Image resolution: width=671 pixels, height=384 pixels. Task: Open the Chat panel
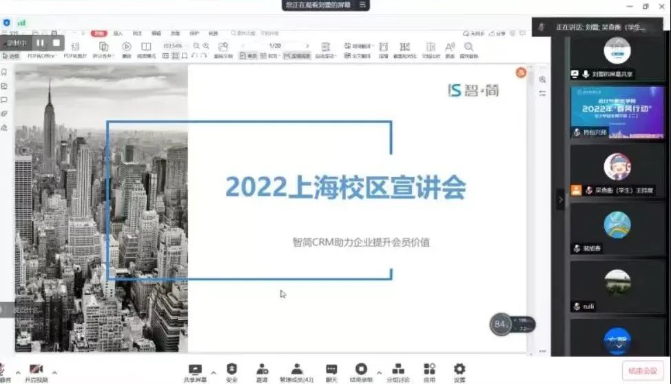pyautogui.click(x=331, y=371)
